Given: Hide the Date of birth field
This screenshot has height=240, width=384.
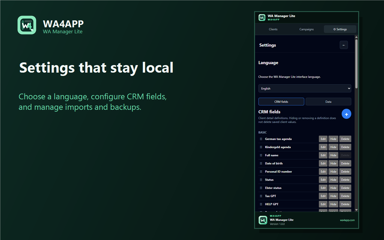Looking at the screenshot, I should tap(333, 163).
